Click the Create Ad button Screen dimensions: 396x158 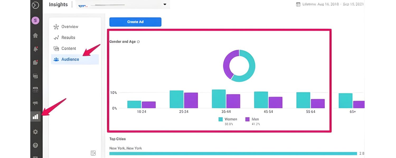point(135,22)
